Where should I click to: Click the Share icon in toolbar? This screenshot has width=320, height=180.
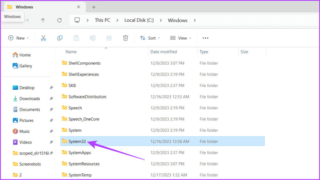point(109,38)
